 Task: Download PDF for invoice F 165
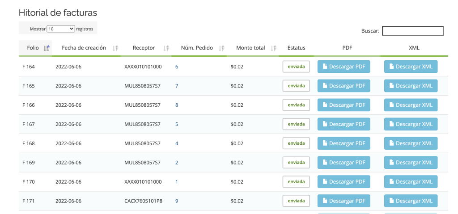344,86
